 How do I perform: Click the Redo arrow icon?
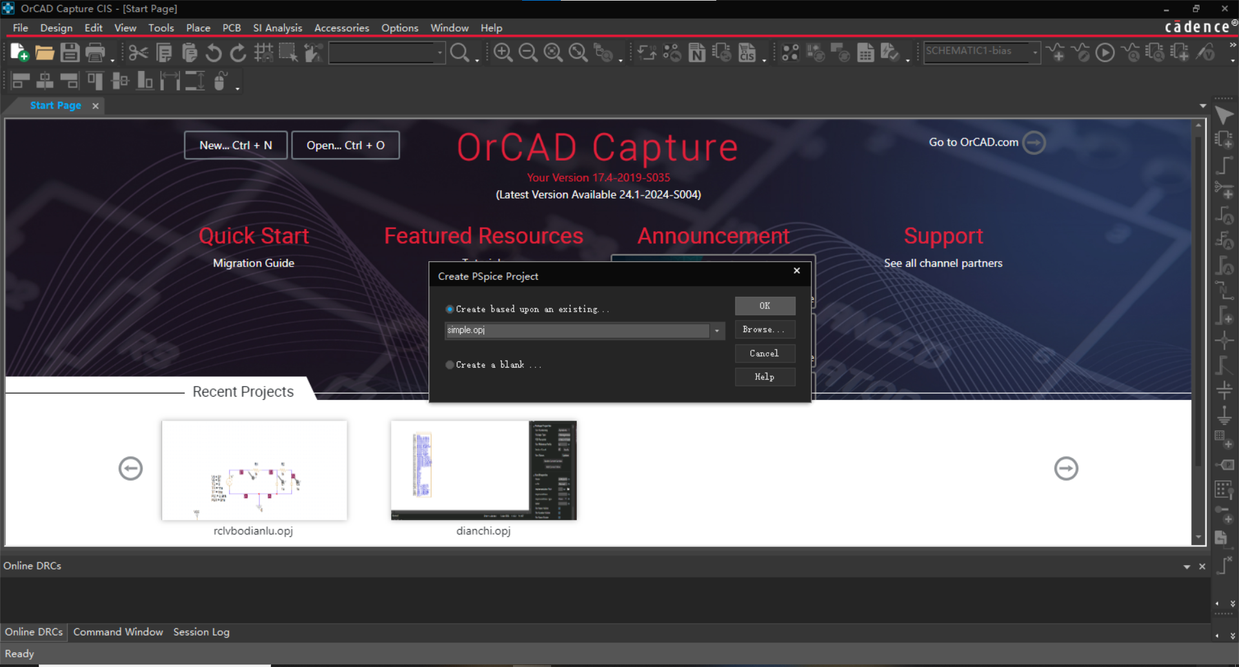(238, 52)
